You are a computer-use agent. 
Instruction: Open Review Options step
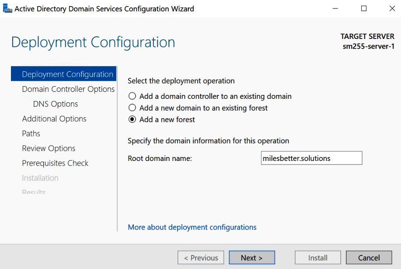tap(49, 148)
